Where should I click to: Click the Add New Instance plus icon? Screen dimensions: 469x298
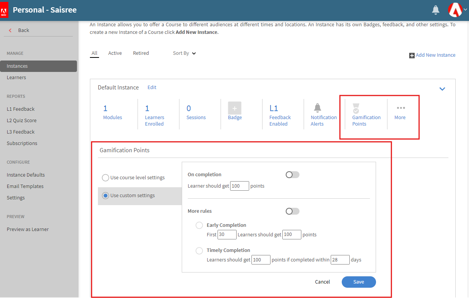click(411, 56)
